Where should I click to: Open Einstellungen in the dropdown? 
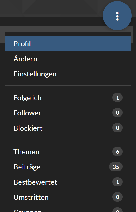point(68,74)
